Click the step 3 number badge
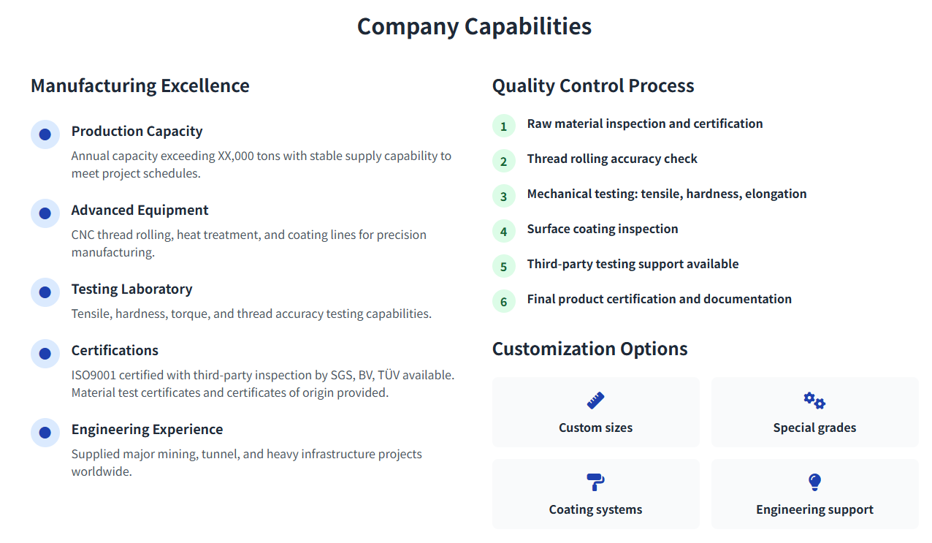The width and height of the screenshot is (932, 543). point(503,197)
